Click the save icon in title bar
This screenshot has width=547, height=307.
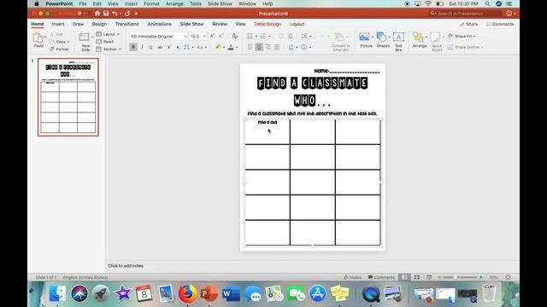point(106,14)
